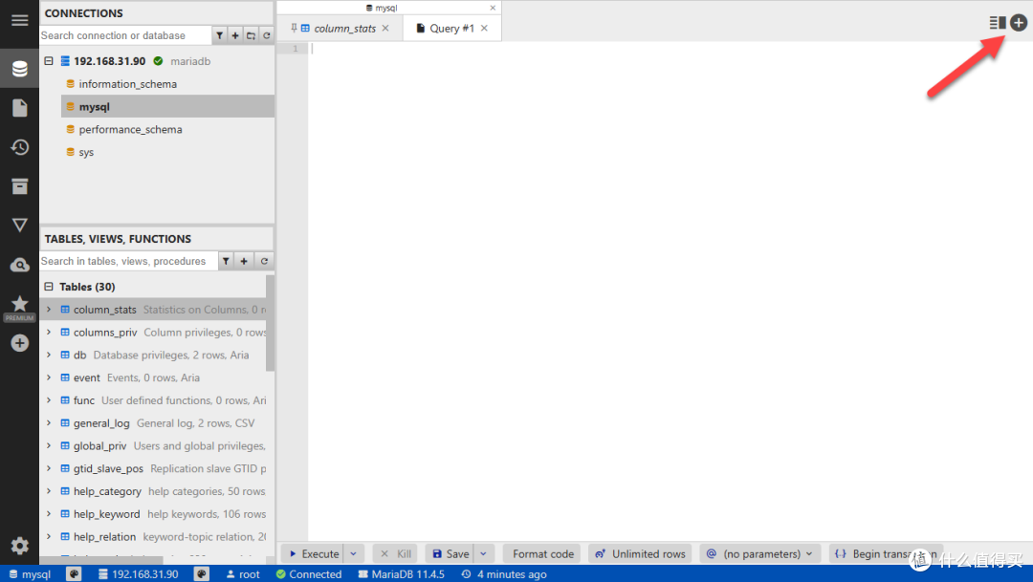Select the gtid_slave_pos table
This screenshot has height=582, width=1033.
154,468
